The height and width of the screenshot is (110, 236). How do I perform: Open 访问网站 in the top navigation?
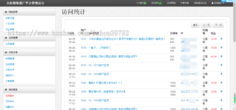coord(171,3)
